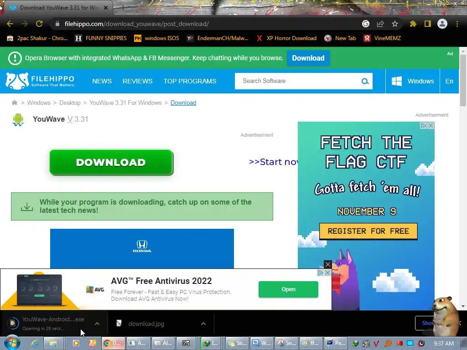Open the TOP PROGRAMS menu item
Viewport: 467px width, 350px height.
click(190, 81)
